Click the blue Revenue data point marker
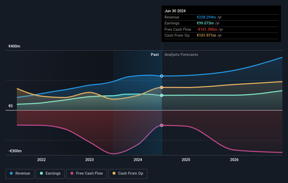Screen dimensions: 288x183 [x=162, y=76]
